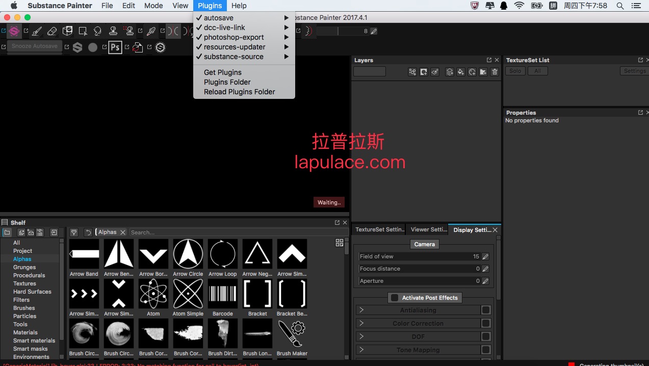Add a folder in Layers panel
The image size is (649, 366).
483,72
